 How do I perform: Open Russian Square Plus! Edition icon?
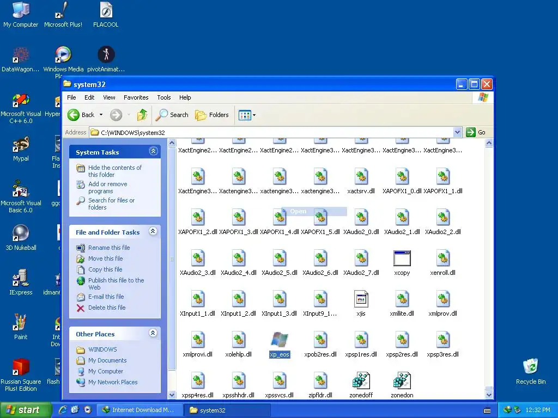coord(21,367)
